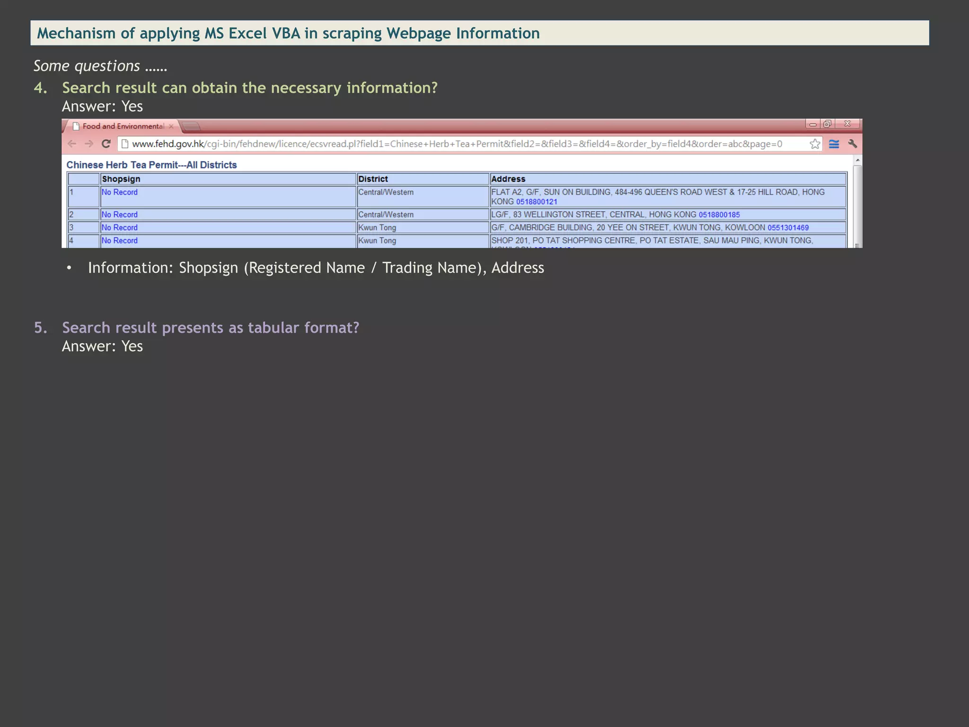Click question 5 about tabular format
The height and width of the screenshot is (727, 969).
coord(211,328)
